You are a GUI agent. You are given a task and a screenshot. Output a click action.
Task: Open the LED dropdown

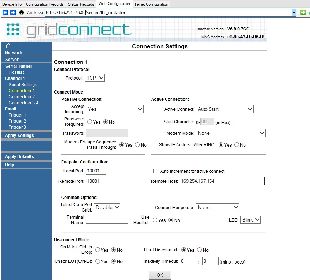pos(250,220)
